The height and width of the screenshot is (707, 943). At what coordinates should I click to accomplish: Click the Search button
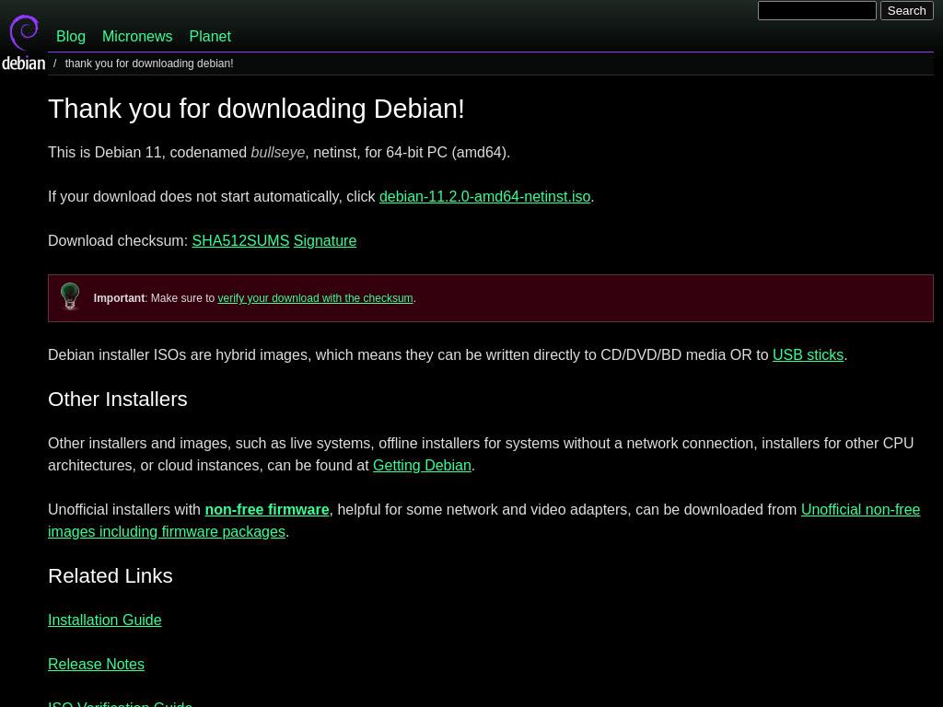pos(906,11)
